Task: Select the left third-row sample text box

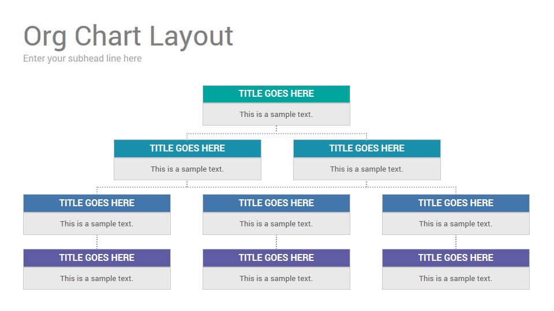Action: 97,223
